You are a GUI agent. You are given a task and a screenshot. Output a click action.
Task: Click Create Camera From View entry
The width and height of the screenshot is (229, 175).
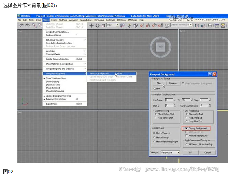(66, 59)
